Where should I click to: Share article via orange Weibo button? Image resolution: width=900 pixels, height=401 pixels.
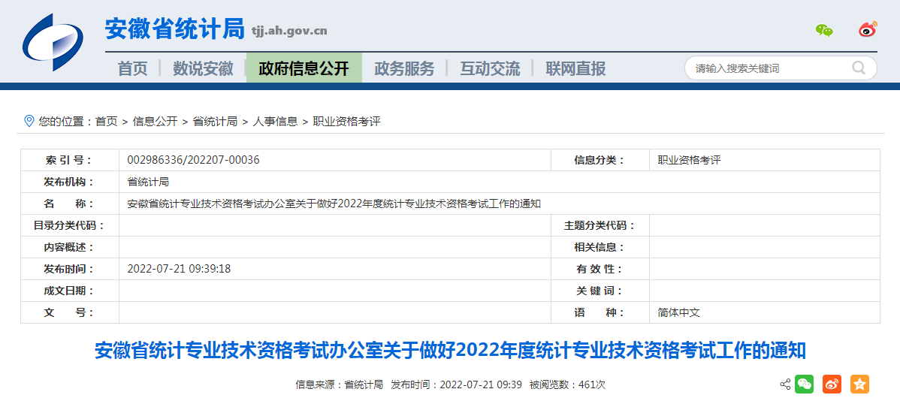832,384
